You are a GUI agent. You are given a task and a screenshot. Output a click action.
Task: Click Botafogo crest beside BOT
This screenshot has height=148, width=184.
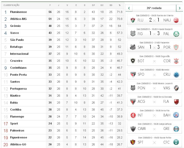pos(133,61)
